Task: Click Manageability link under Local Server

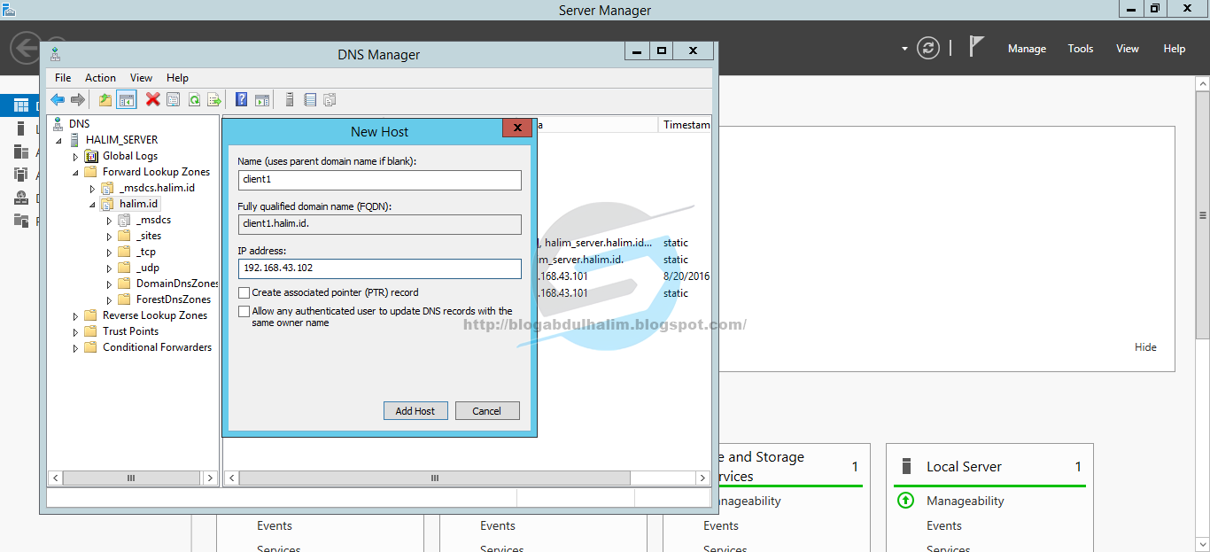Action: point(966,501)
